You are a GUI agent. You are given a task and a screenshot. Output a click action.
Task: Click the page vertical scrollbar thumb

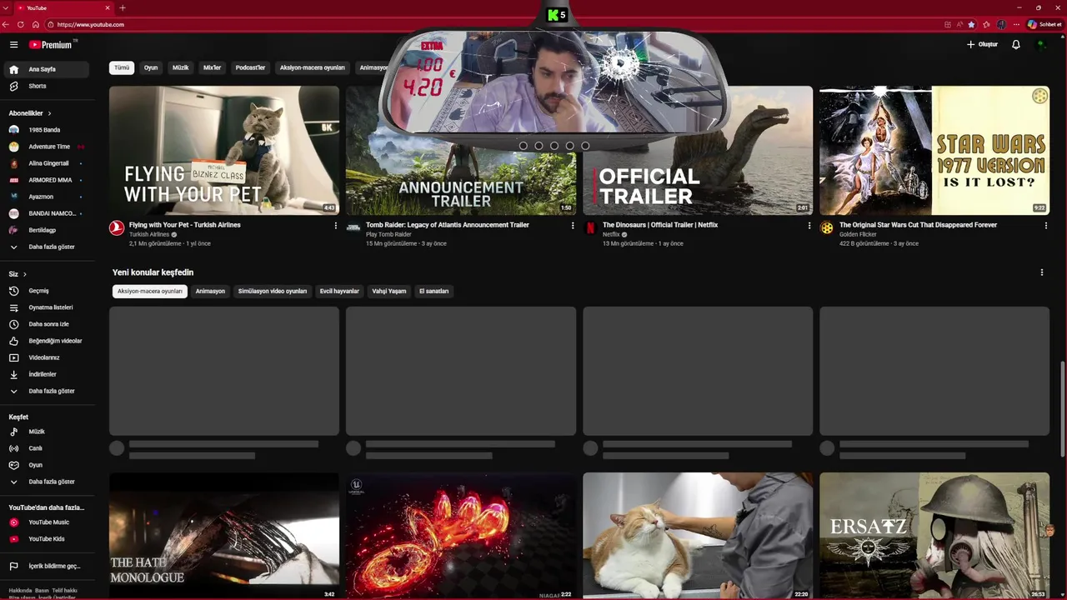coord(1062,408)
